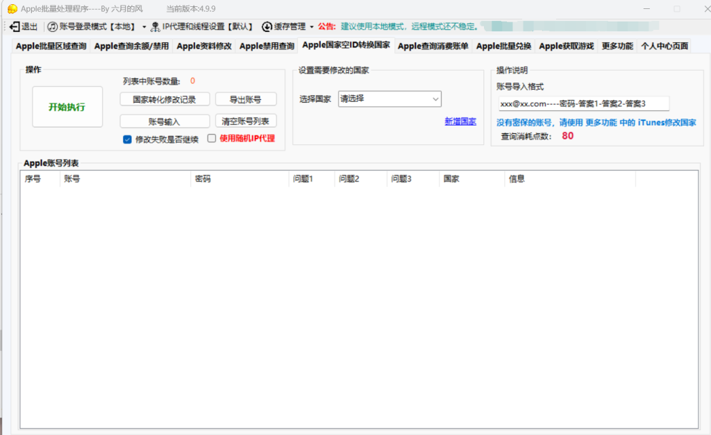Click the app logo in title bar
This screenshot has width=711, height=435.
pyautogui.click(x=12, y=8)
